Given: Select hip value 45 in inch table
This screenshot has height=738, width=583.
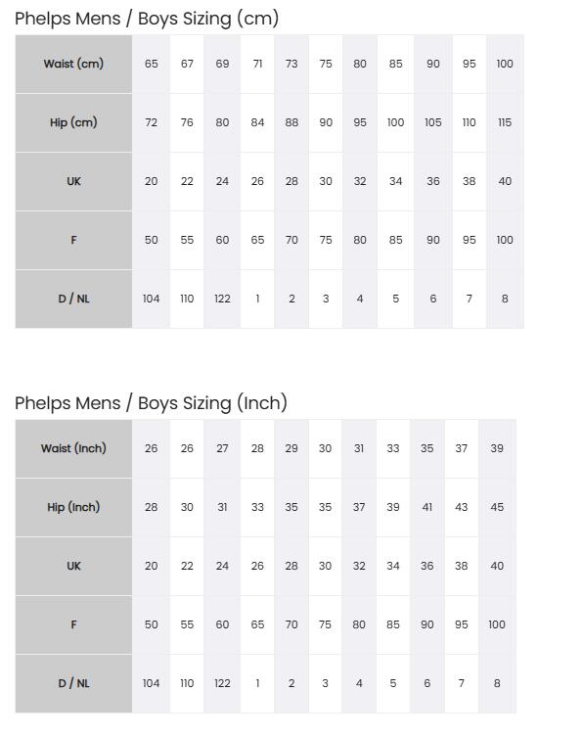Looking at the screenshot, I should [497, 507].
